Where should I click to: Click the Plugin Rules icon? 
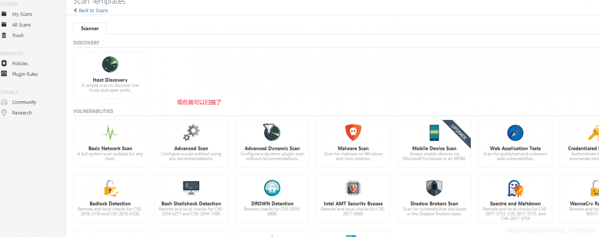pos(4,74)
